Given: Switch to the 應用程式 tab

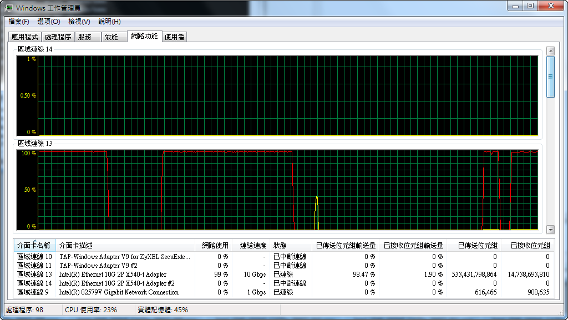Looking at the screenshot, I should click(x=24, y=37).
